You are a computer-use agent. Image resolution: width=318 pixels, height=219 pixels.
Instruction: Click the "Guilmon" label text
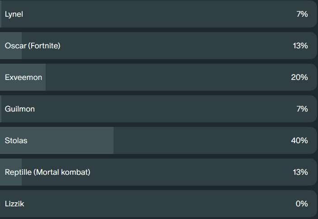point(19,109)
